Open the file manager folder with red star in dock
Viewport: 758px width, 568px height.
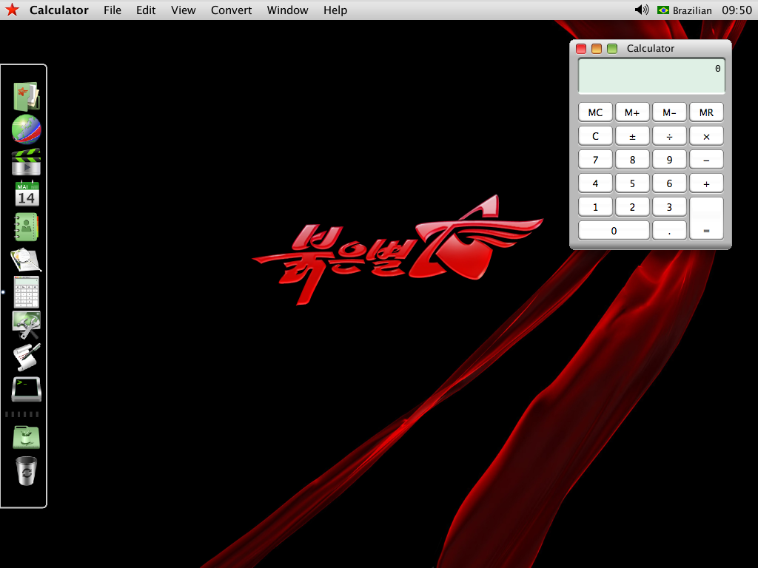[27, 97]
